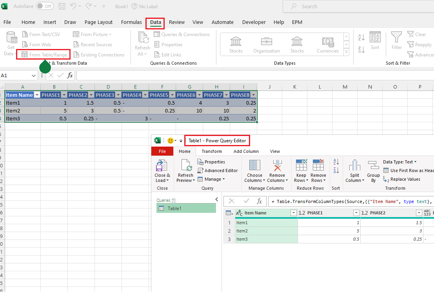Click Edit Links
The width and height of the screenshot is (434, 292).
click(x=167, y=55)
